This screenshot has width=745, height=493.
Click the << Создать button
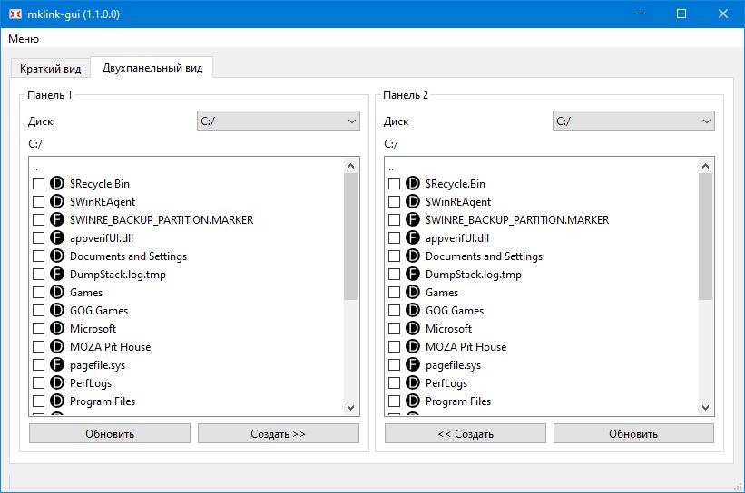[466, 433]
